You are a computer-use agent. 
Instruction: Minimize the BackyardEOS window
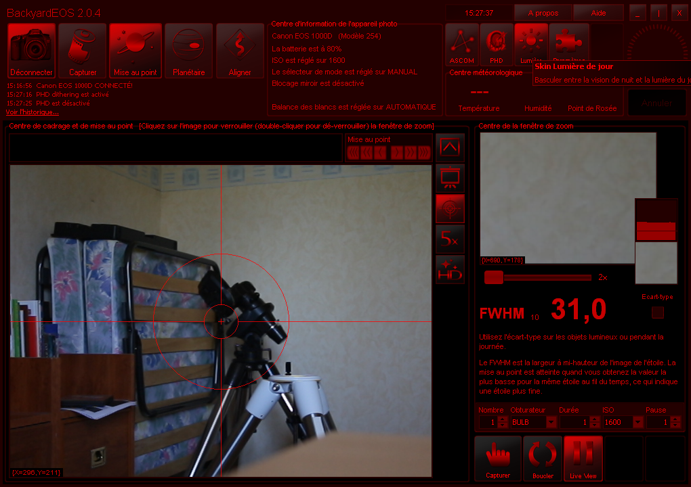pos(637,13)
